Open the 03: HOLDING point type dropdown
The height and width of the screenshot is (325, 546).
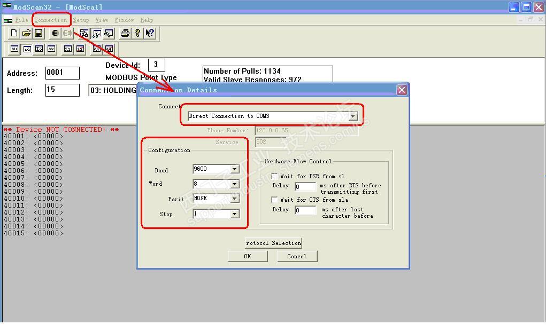(x=113, y=90)
